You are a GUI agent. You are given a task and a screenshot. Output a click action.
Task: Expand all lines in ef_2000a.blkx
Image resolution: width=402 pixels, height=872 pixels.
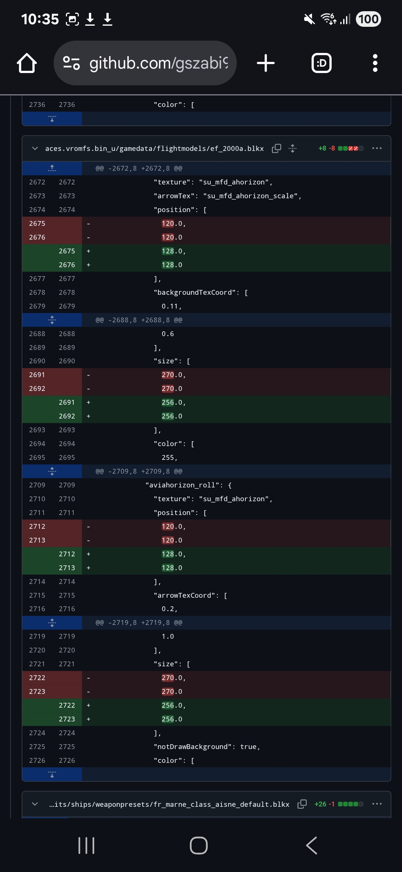(x=293, y=148)
